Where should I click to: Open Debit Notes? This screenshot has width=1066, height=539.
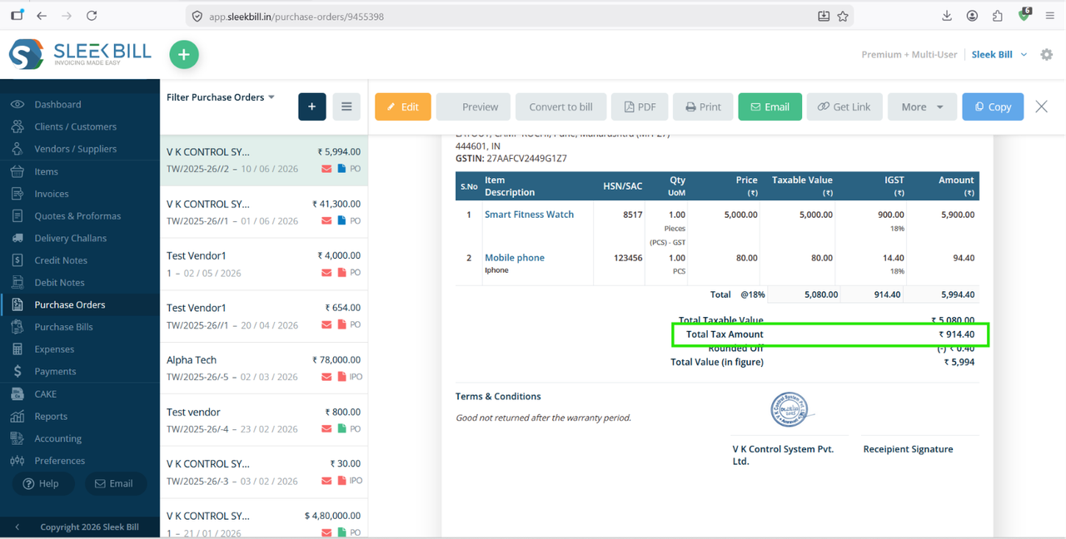click(59, 283)
